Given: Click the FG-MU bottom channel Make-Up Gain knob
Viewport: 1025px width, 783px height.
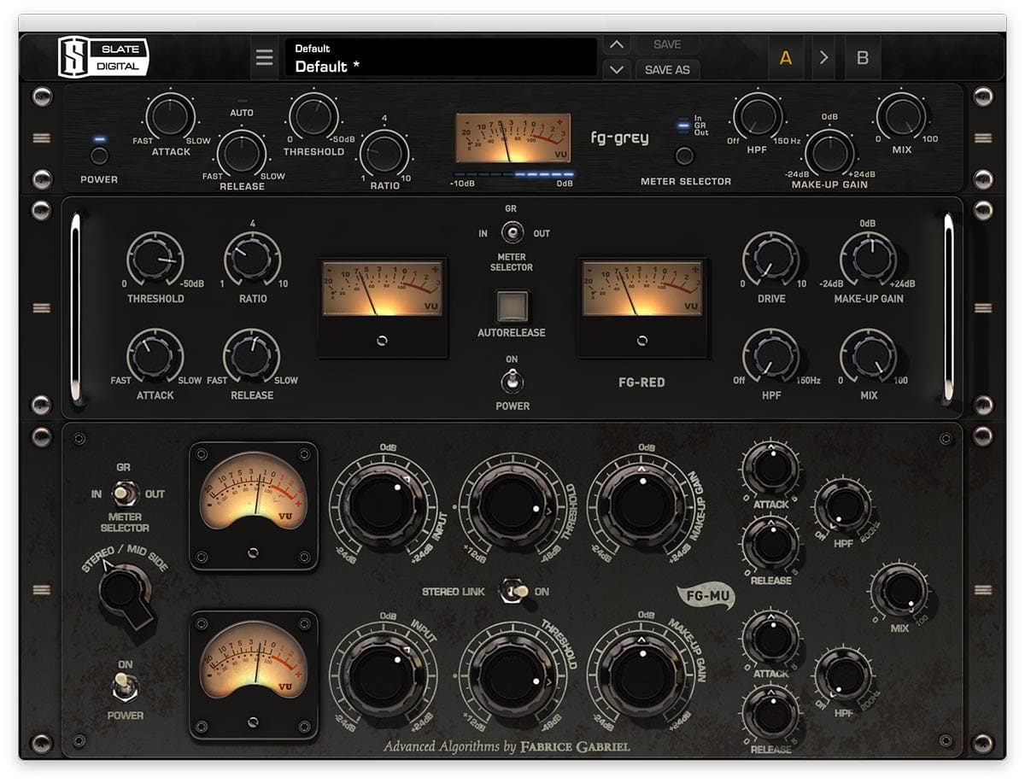Looking at the screenshot, I should point(641,675).
